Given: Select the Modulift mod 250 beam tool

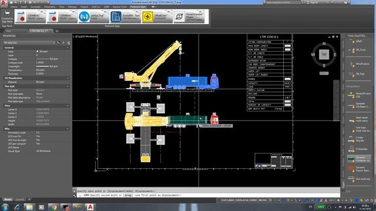Looking at the screenshot, I should click(359, 95).
